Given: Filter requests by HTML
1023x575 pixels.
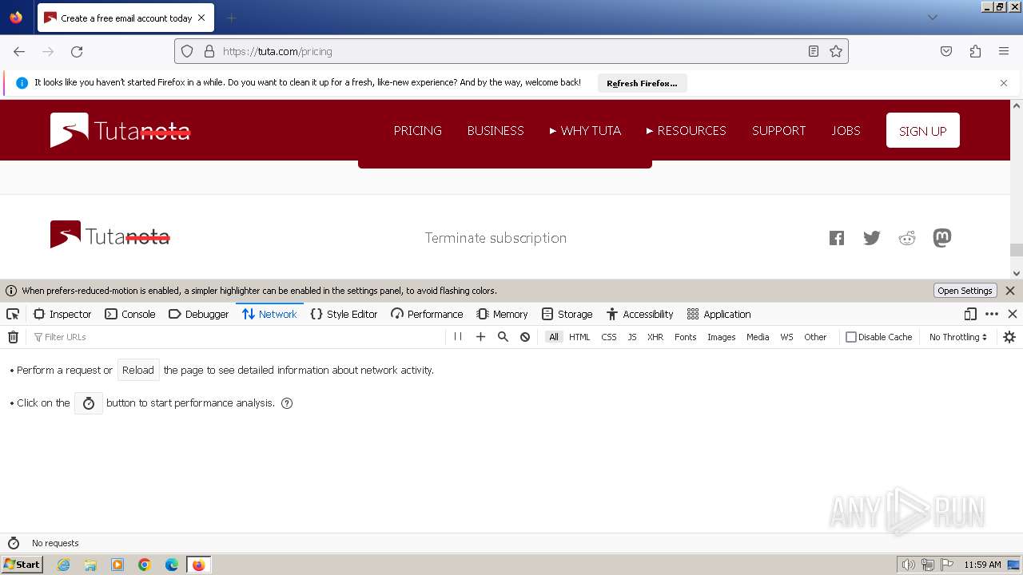Looking at the screenshot, I should 579,337.
